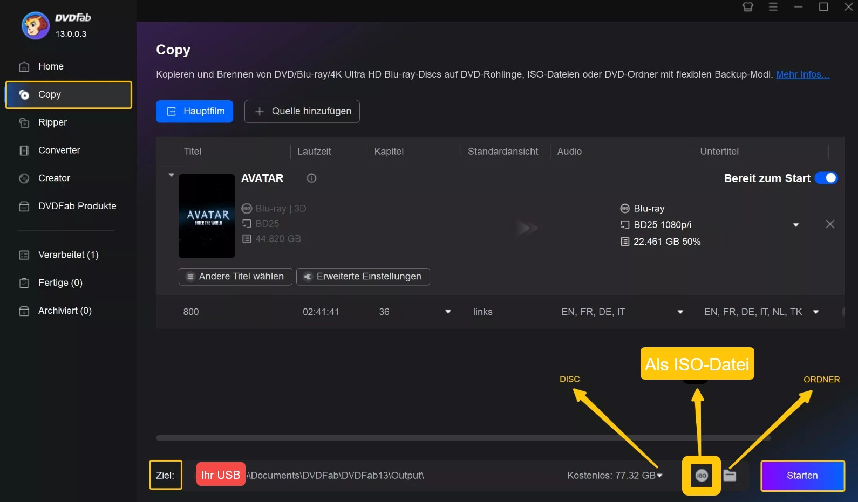Click the version number 13.0.0.3
This screenshot has width=858, height=502.
pyautogui.click(x=71, y=34)
